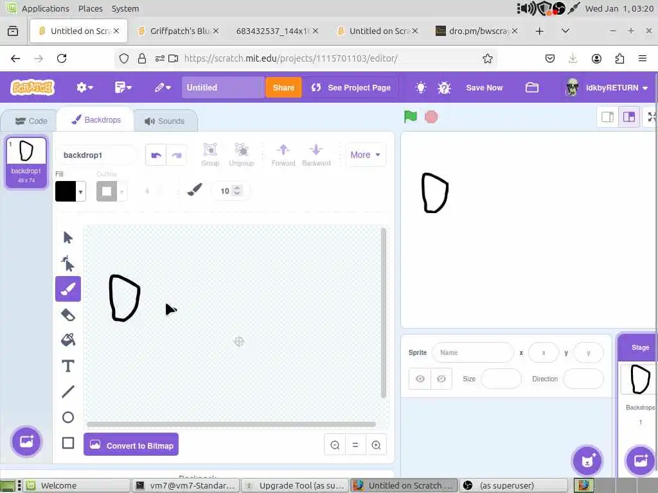Reset the paint canvas zoom
658x493 pixels.
(x=355, y=445)
